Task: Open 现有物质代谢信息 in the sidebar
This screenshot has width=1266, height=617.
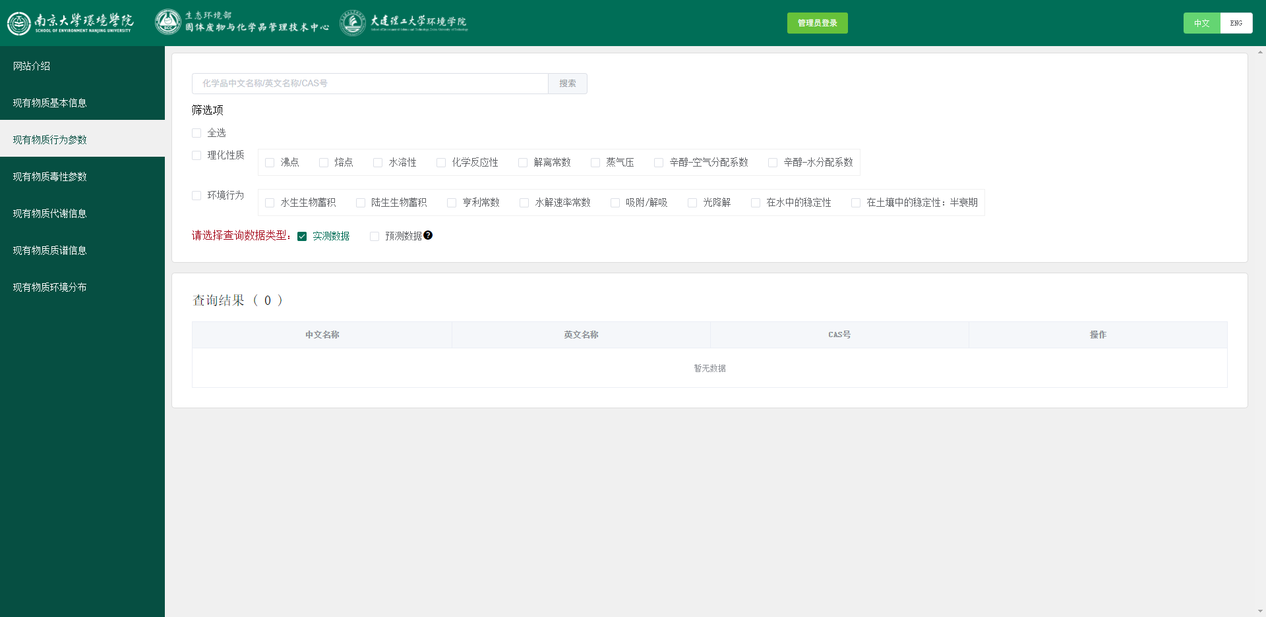Action: 82,213
